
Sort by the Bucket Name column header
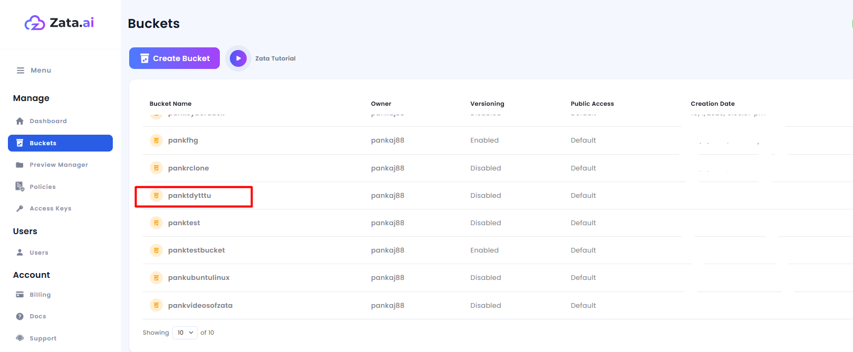pos(170,104)
